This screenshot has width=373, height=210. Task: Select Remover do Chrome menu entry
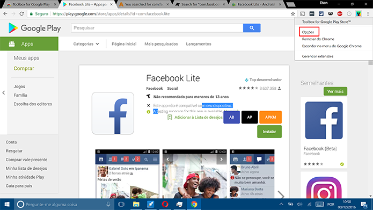(318, 39)
